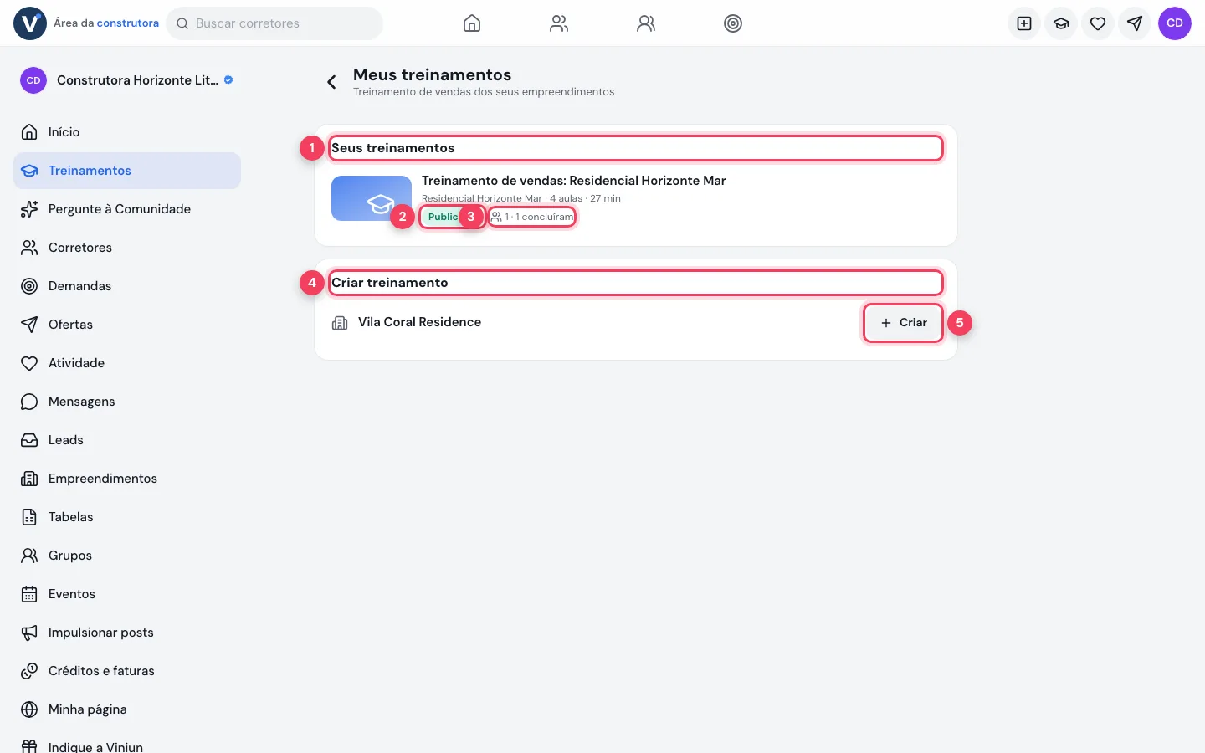Go back using the left chevron arrow
Image resolution: width=1205 pixels, height=753 pixels.
click(x=331, y=82)
